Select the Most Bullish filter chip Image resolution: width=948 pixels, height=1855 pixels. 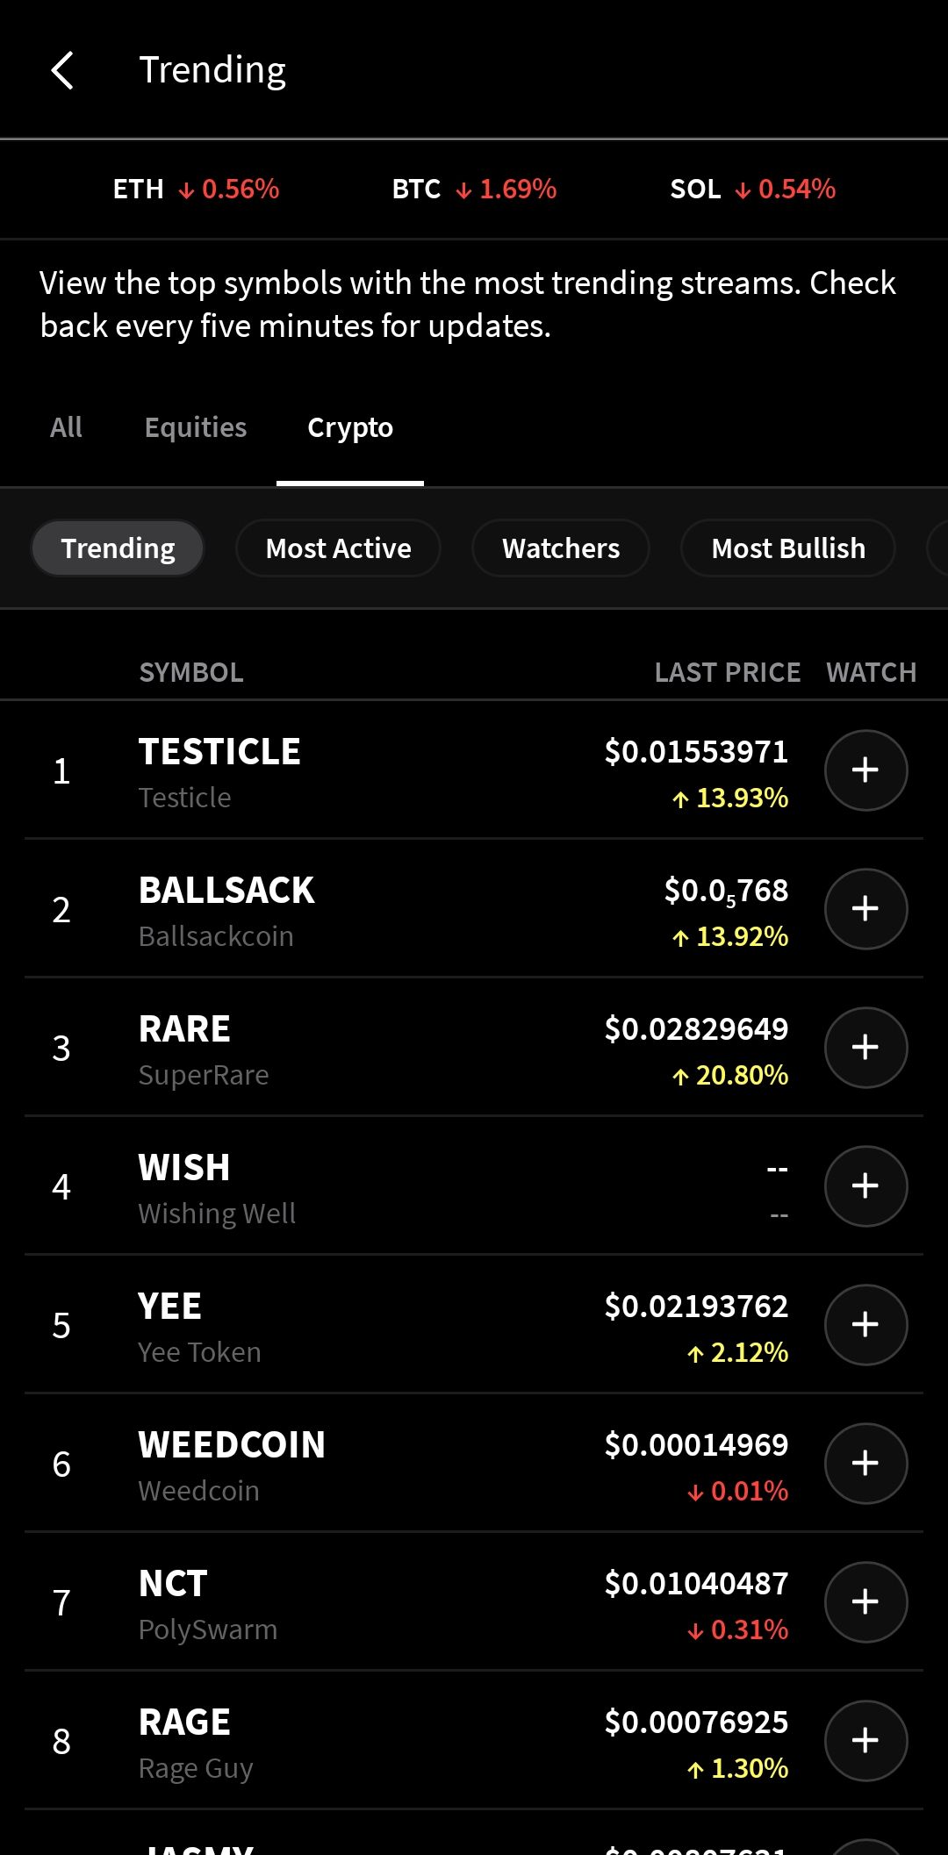click(788, 548)
